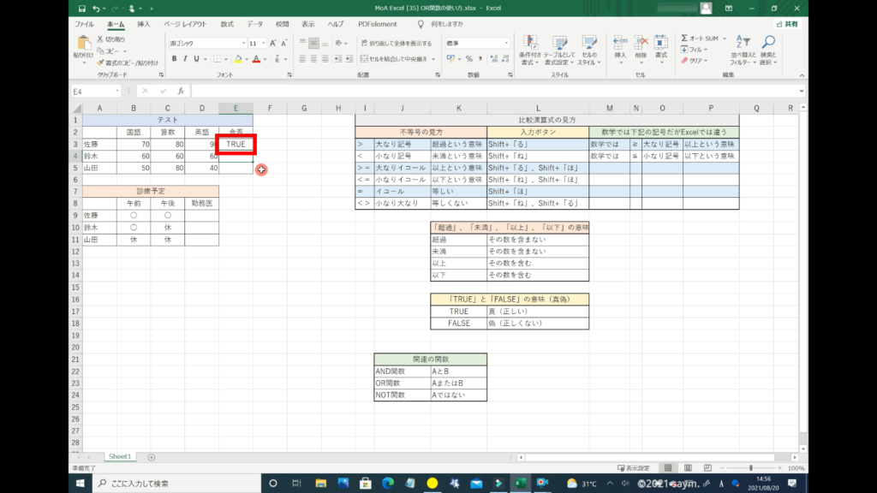
Task: Open Conditional Formatting (条件付き書式)
Action: (x=530, y=45)
